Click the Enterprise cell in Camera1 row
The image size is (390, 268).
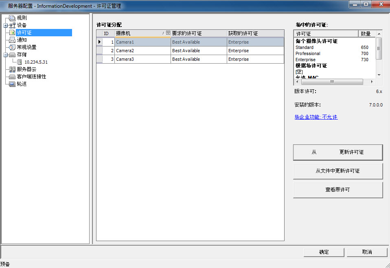coord(255,42)
